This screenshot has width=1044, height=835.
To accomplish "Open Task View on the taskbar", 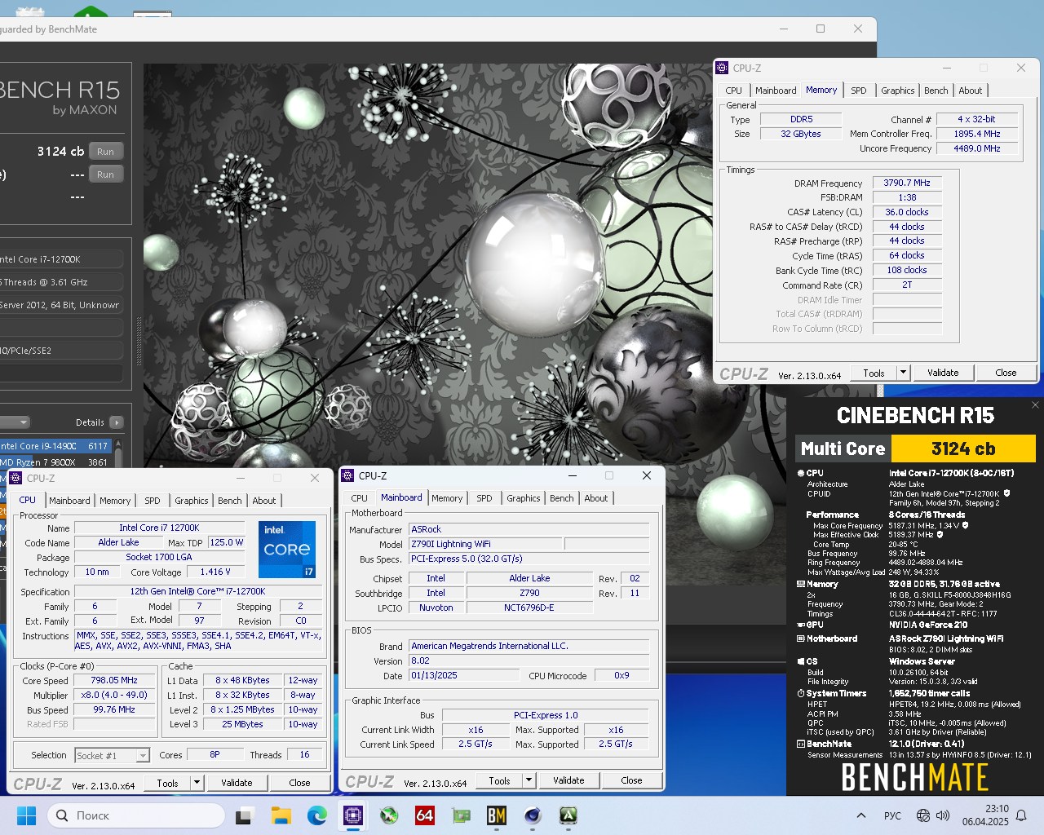I will 244,815.
